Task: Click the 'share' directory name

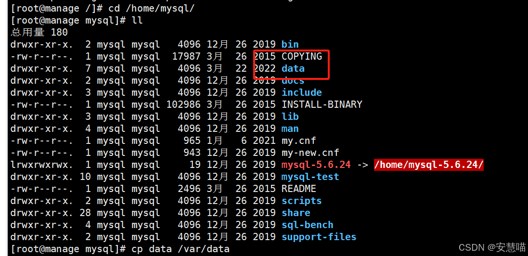Action: [296, 213]
